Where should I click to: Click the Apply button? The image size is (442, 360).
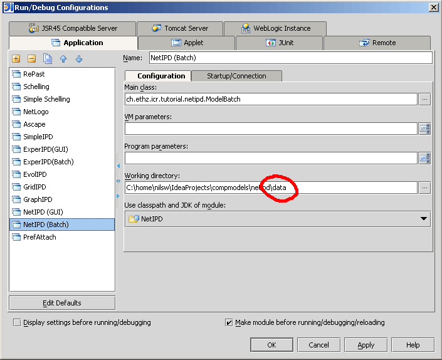[366, 345]
